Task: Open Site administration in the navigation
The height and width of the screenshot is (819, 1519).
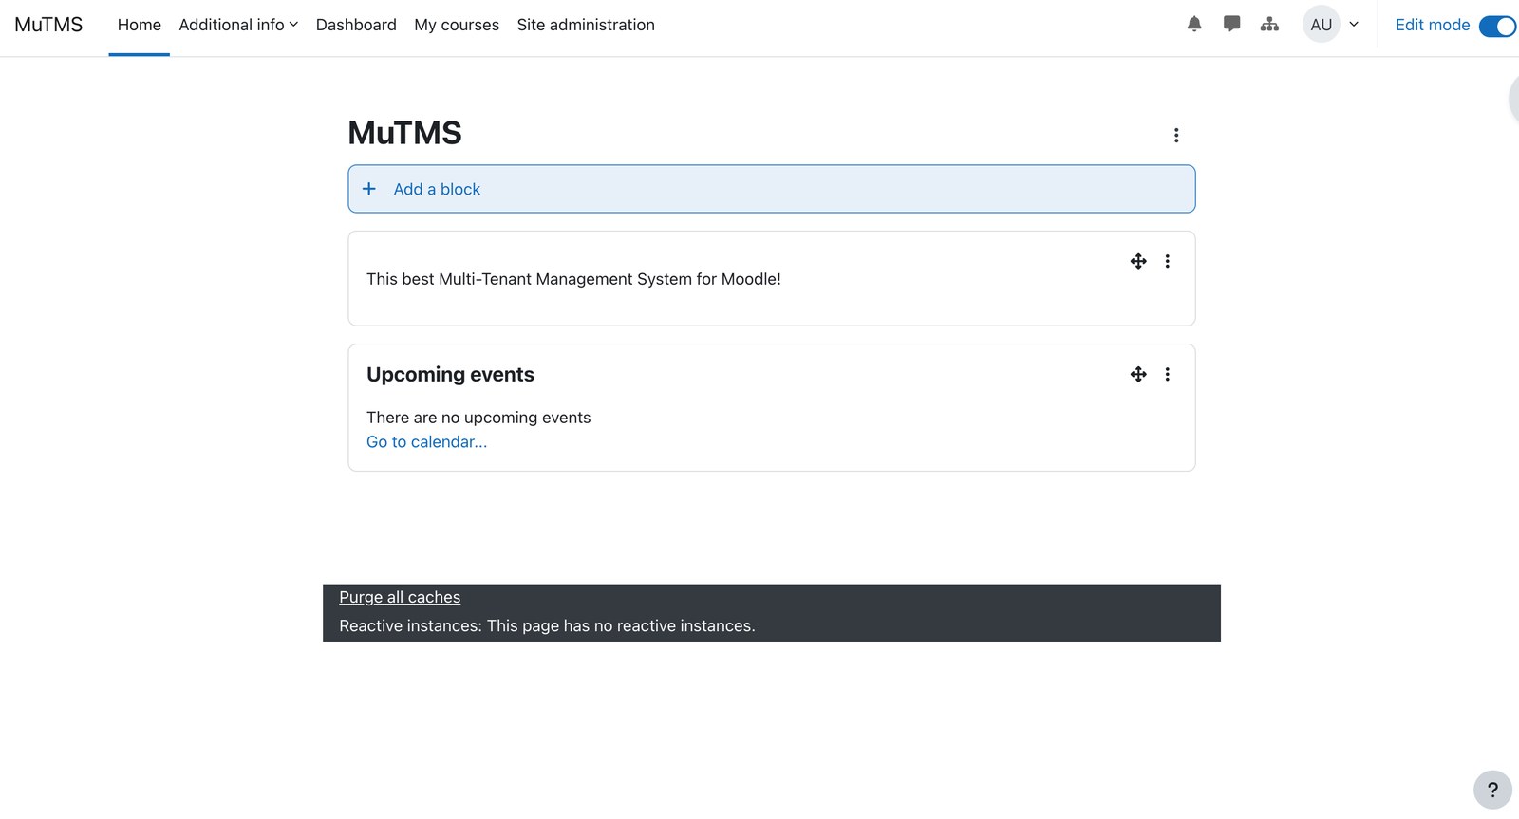Action: (586, 25)
